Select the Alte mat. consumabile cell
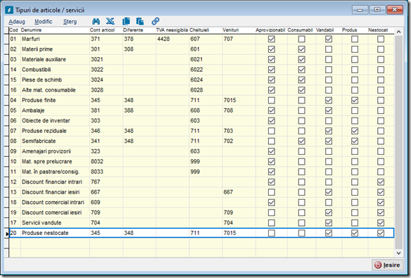 pyautogui.click(x=55, y=90)
